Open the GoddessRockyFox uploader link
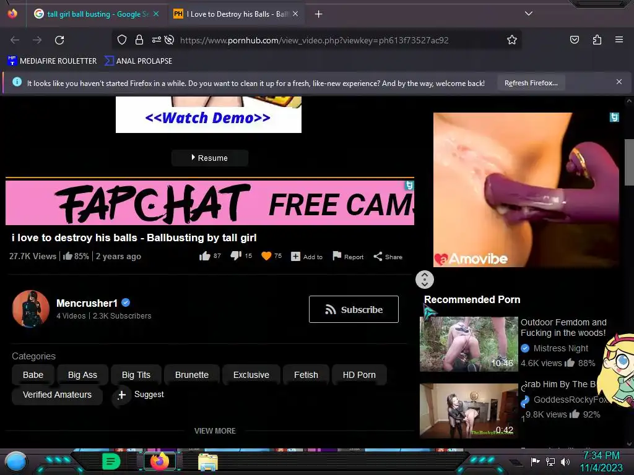The width and height of the screenshot is (634, 475). 570,400
